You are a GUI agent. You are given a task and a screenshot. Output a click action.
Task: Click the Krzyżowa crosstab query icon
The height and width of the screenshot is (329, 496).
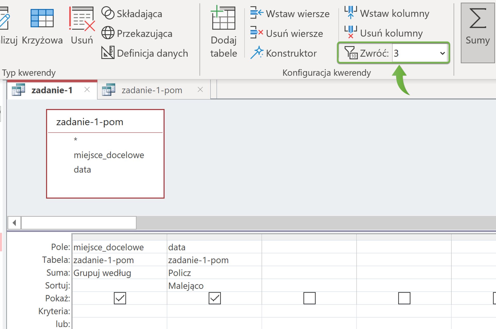click(42, 19)
